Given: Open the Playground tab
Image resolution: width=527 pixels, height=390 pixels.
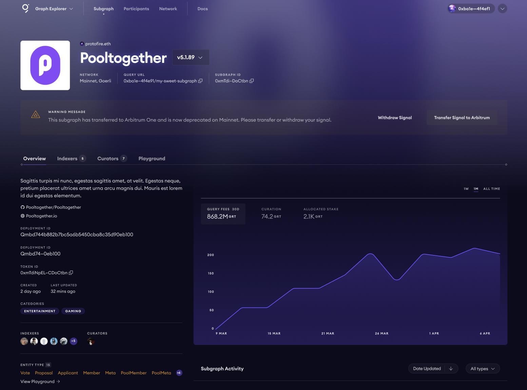Looking at the screenshot, I should [x=152, y=159].
